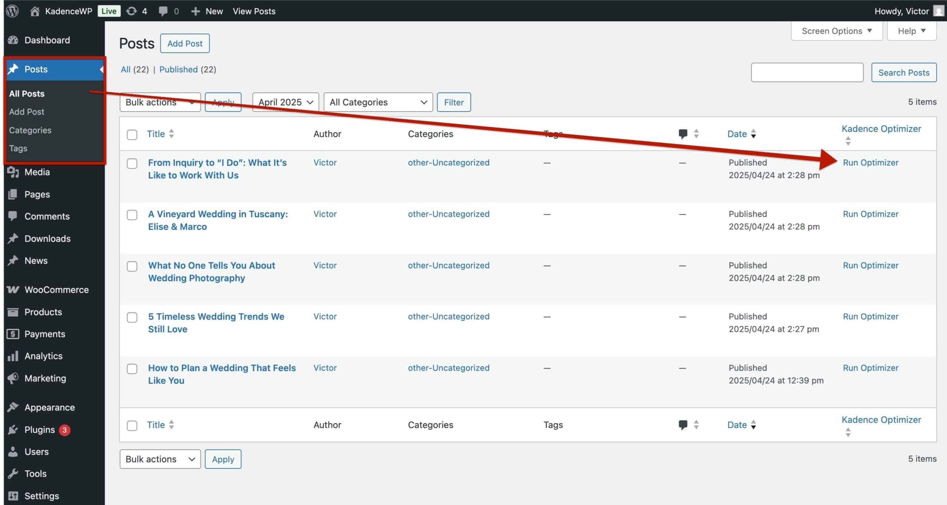Click the Add Post button

[185, 43]
